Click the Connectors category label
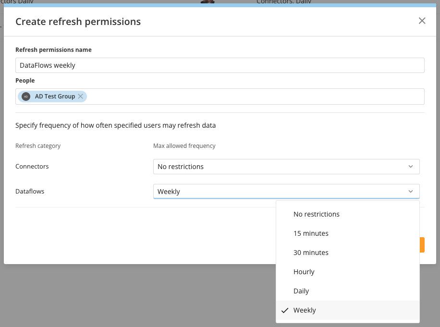This screenshot has height=327, width=440. coord(32,166)
